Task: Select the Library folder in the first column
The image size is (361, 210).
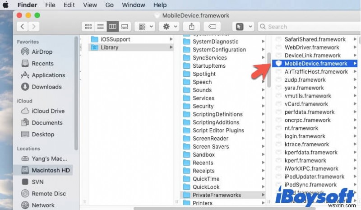Action: pyautogui.click(x=131, y=47)
